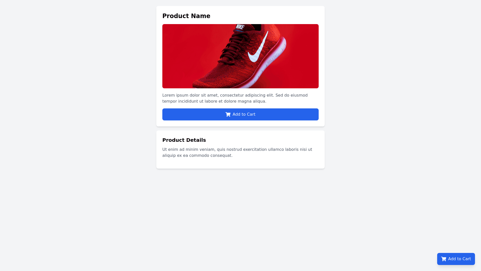Screen dimensions: 481x271
Task: Click the cart icon in the wide button
Action: coord(228,114)
